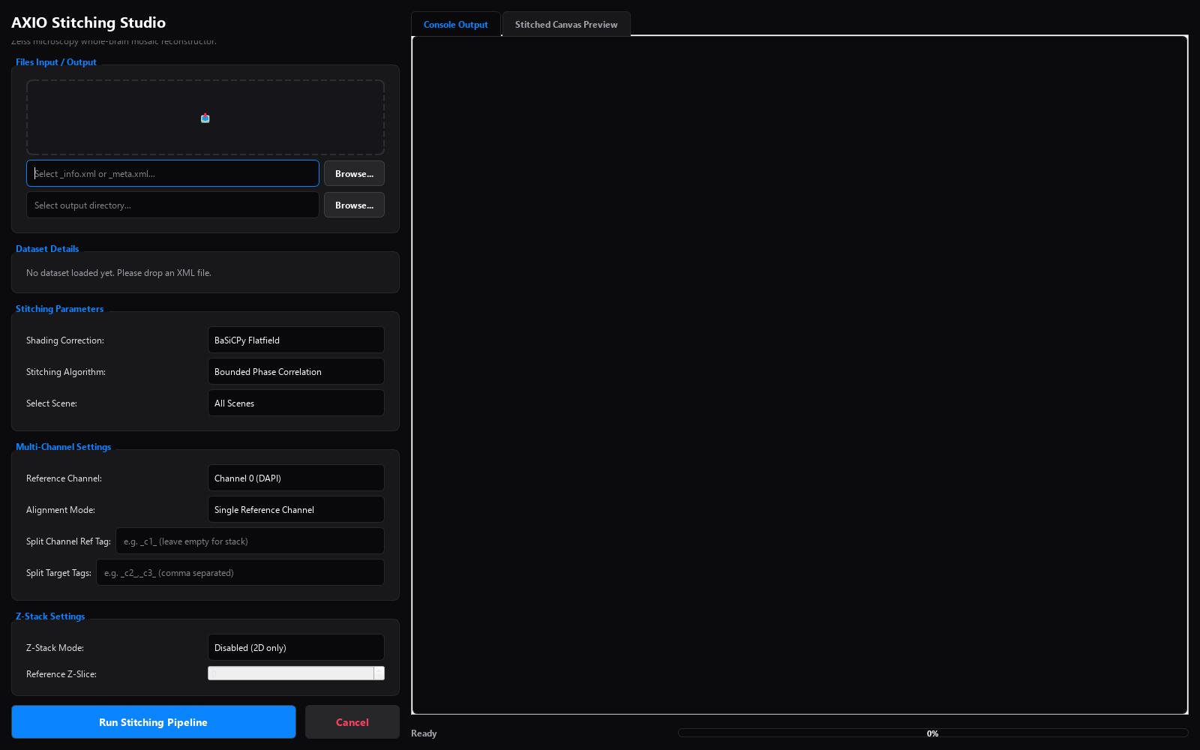Click the XML file path input field
The width and height of the screenshot is (1200, 750).
coord(172,173)
